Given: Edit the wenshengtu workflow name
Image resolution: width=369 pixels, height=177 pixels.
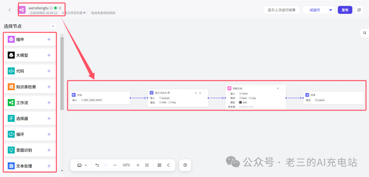Looking at the screenshot, I should point(60,8).
